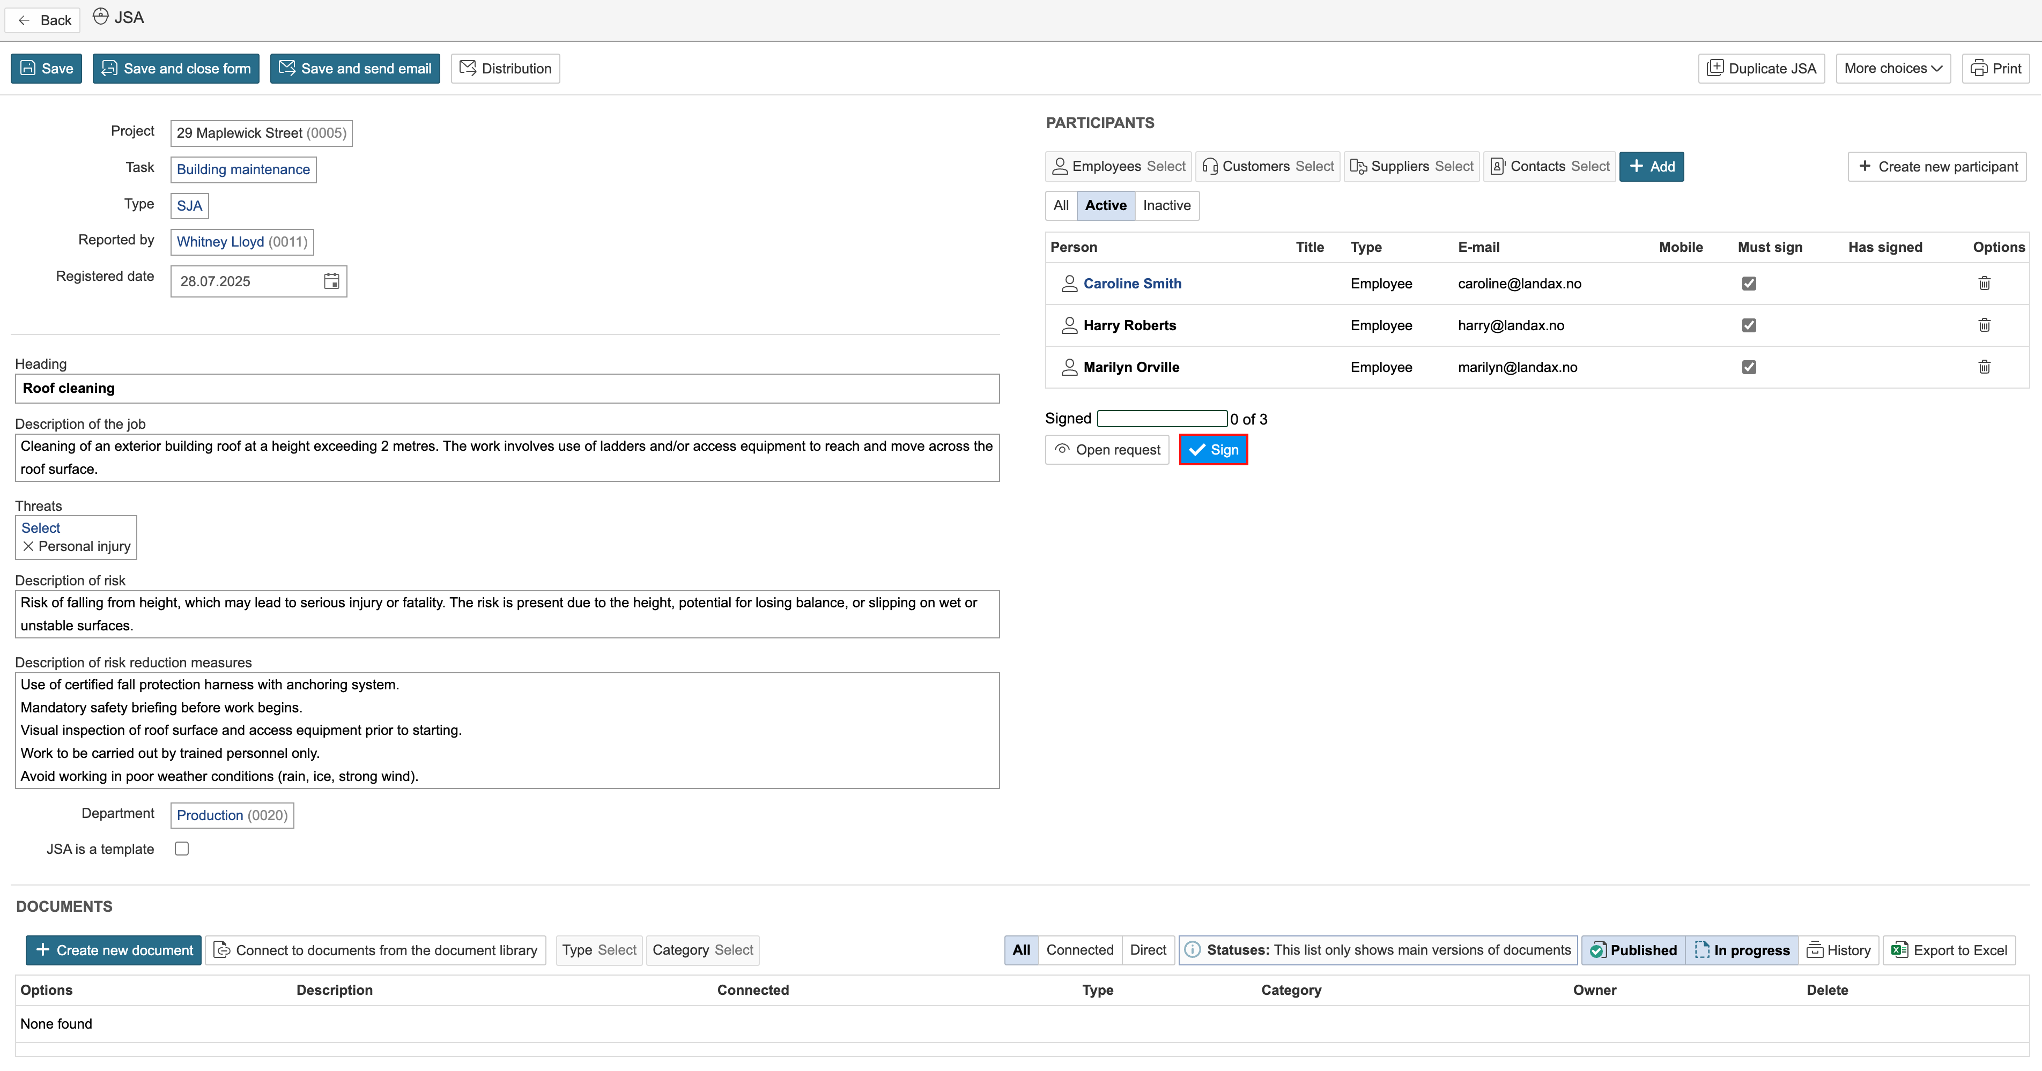2042x1071 pixels.
Task: Toggle Must sign checkbox for Marilyn Orville
Action: [1749, 367]
